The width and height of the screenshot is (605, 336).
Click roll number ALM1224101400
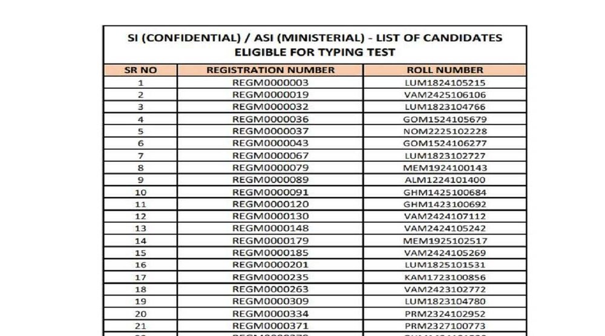(x=445, y=180)
